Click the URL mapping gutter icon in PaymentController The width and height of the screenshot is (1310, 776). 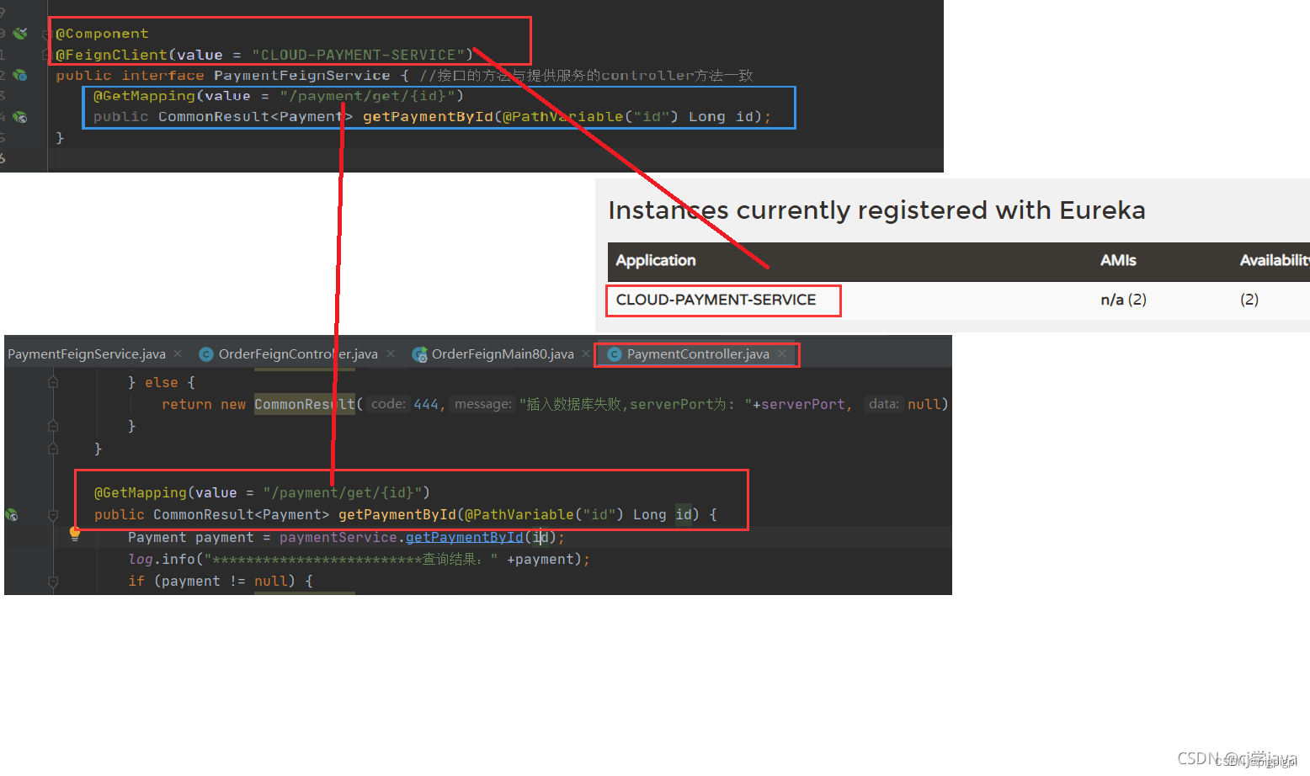point(12,514)
